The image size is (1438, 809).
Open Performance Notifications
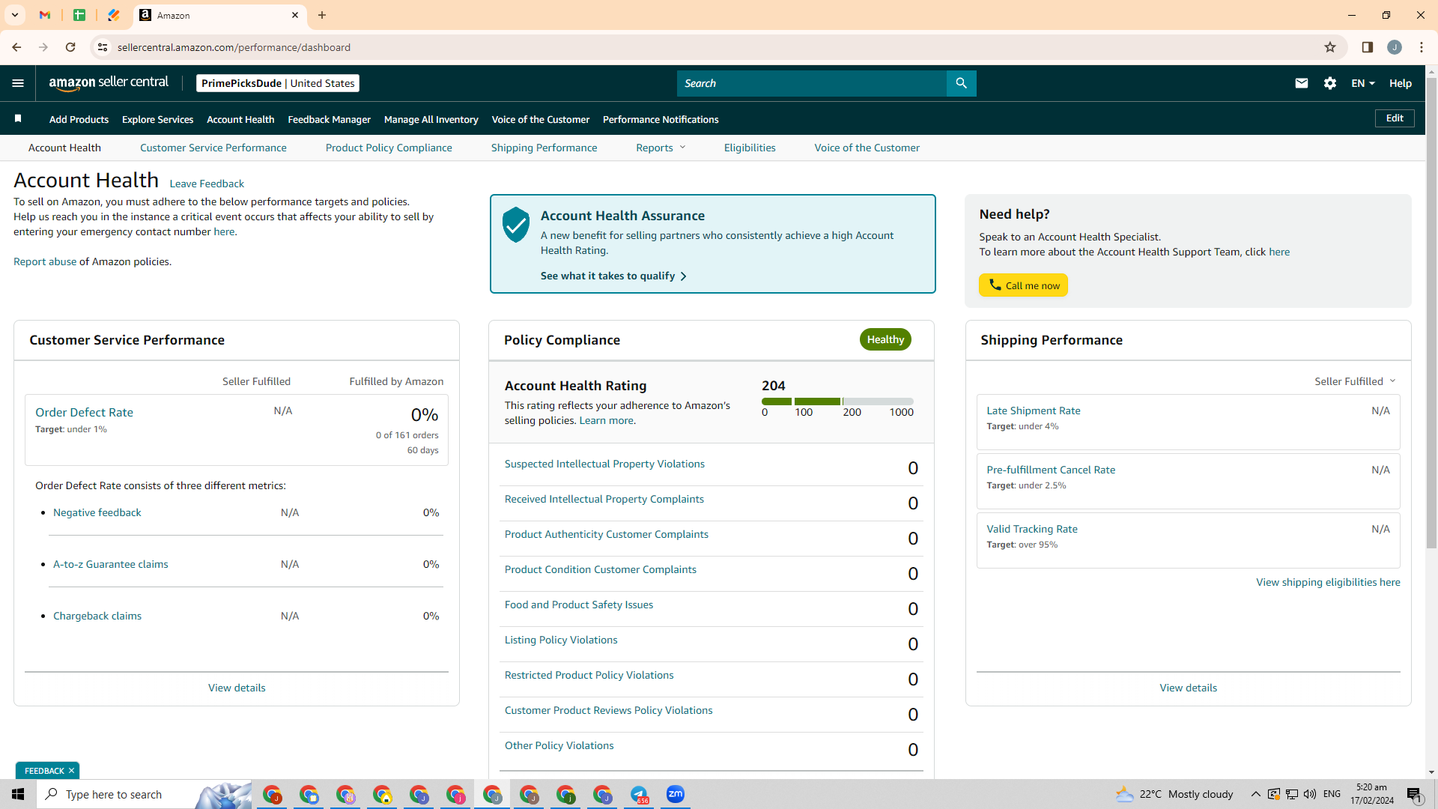[661, 119]
